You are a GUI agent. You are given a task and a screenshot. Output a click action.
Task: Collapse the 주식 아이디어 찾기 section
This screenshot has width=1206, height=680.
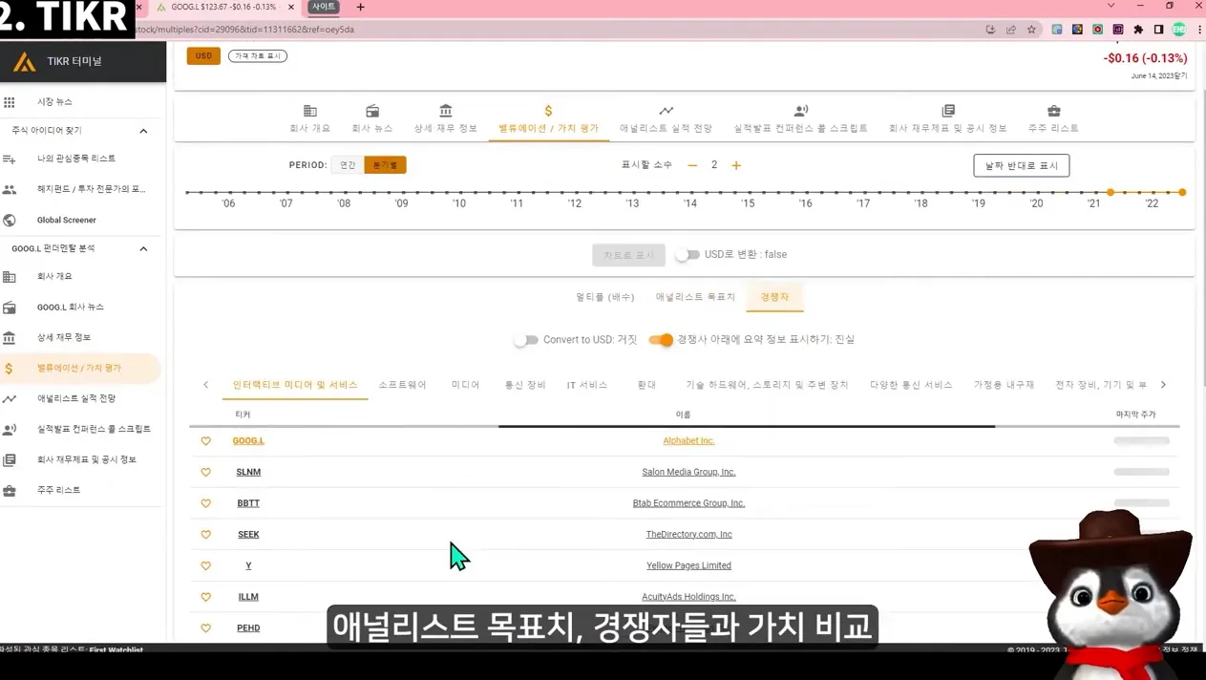point(143,131)
